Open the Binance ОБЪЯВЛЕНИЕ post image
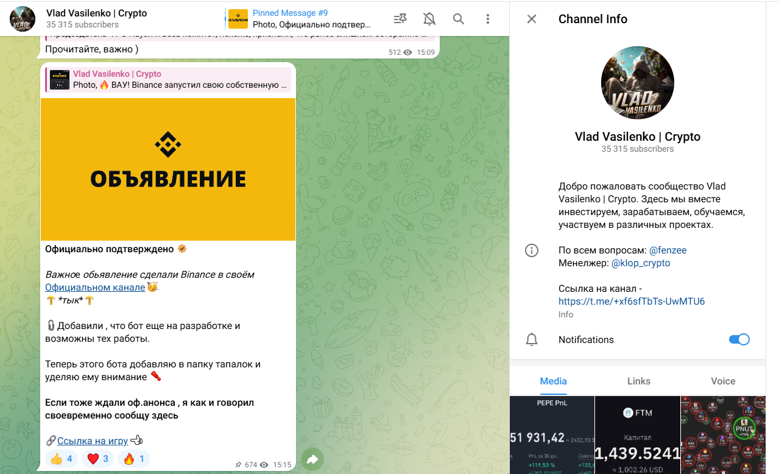The width and height of the screenshot is (779, 474). pos(168,169)
